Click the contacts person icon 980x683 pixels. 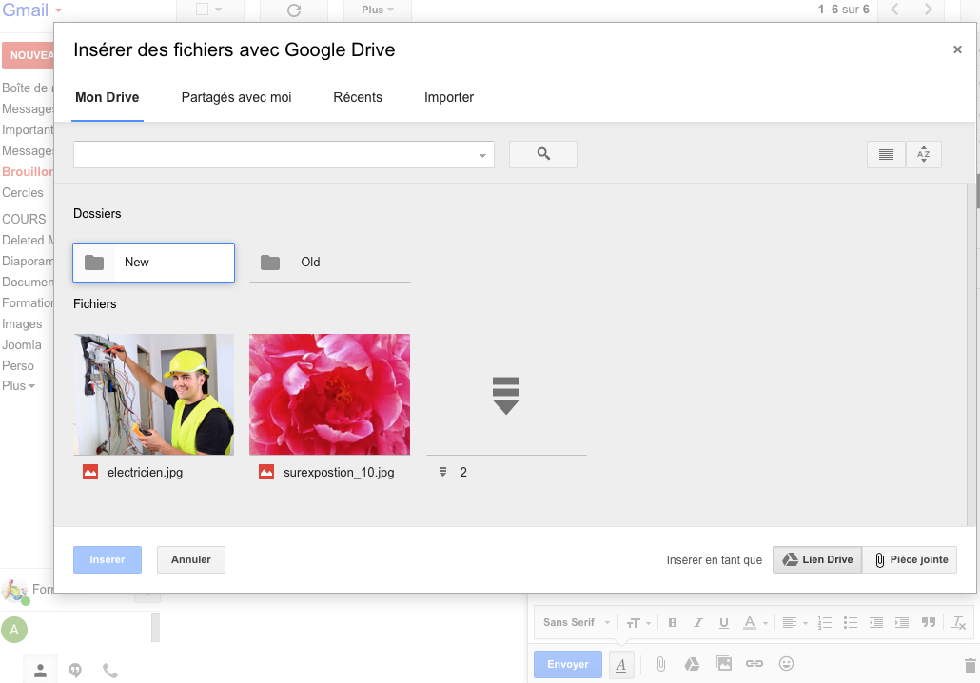tap(41, 671)
